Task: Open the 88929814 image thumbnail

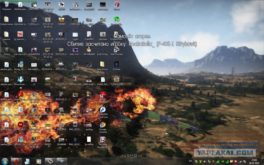Action: tap(61, 126)
